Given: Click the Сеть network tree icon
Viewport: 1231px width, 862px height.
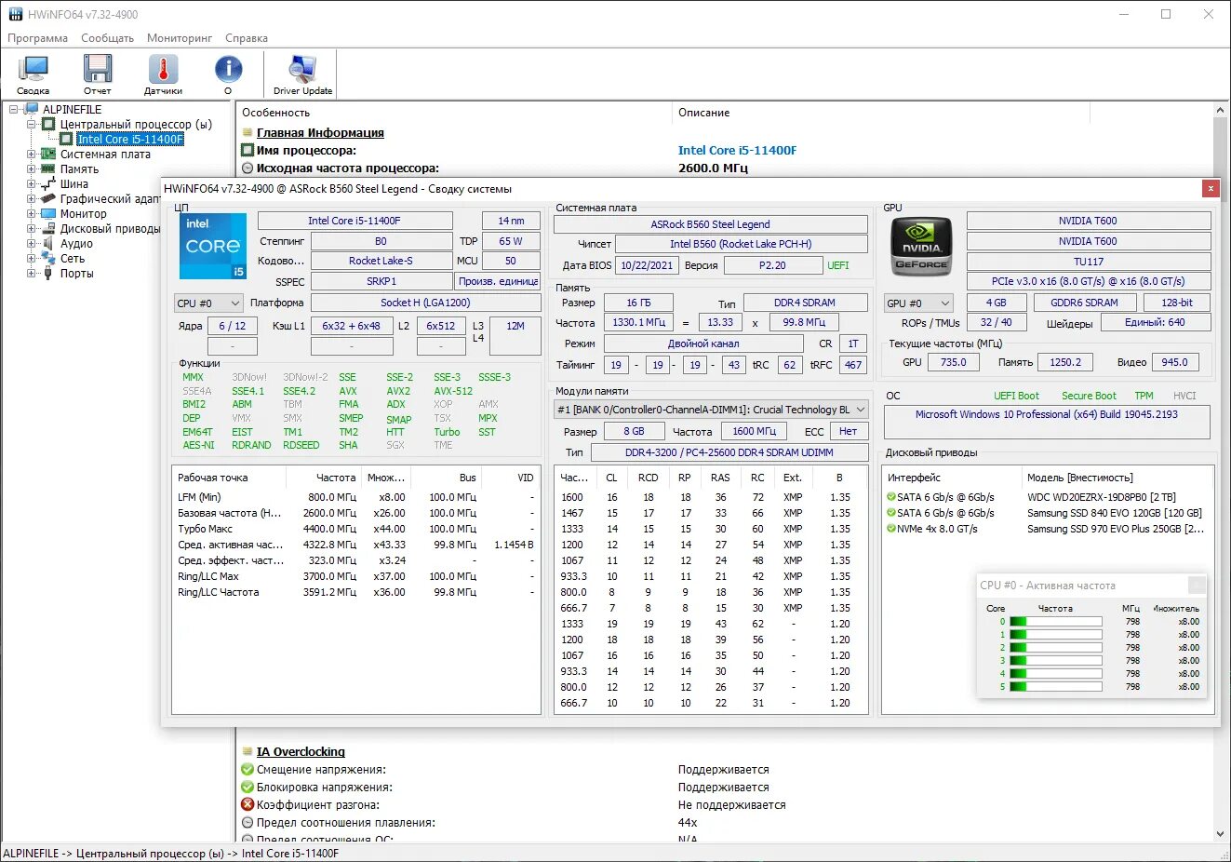Looking at the screenshot, I should tap(48, 259).
